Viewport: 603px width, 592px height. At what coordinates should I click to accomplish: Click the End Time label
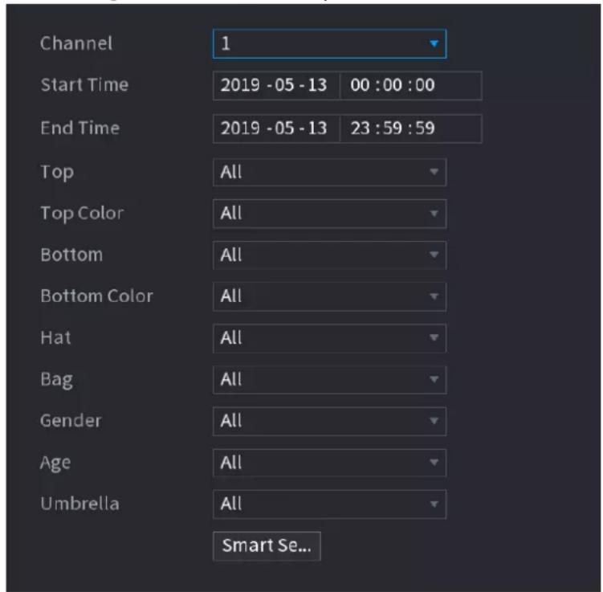80,128
